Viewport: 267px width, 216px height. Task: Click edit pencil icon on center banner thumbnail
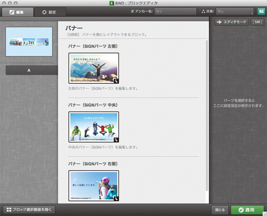[115, 139]
